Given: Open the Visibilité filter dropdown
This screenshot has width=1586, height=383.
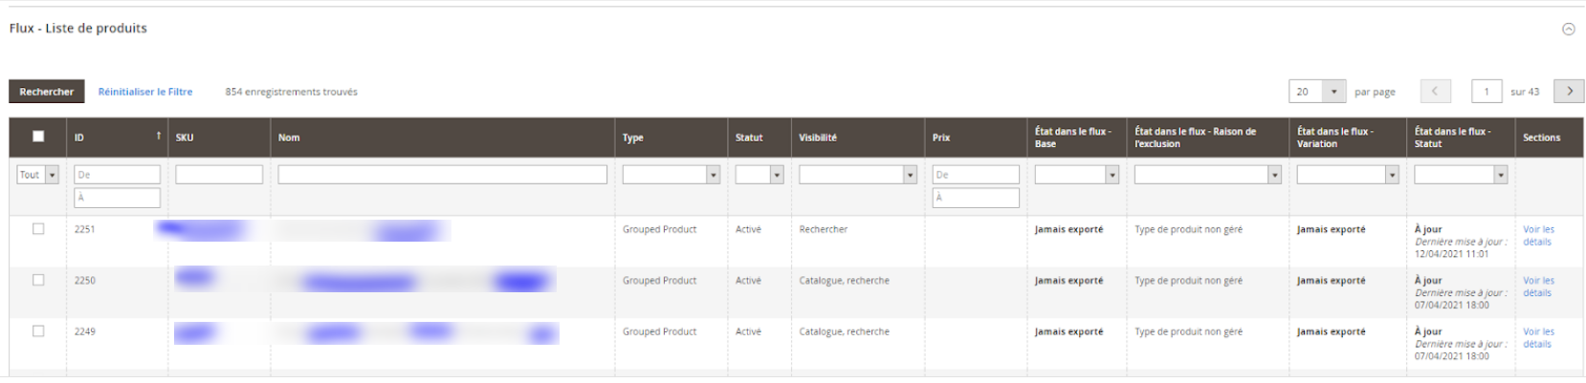Looking at the screenshot, I should point(858,175).
